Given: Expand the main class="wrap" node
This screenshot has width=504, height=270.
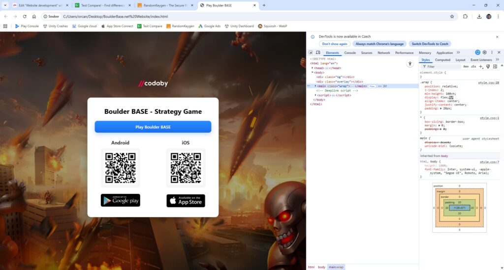Looking at the screenshot, I should click(315, 86).
